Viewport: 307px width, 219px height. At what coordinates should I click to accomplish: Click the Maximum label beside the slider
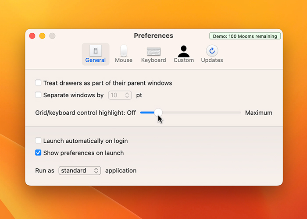259,113
